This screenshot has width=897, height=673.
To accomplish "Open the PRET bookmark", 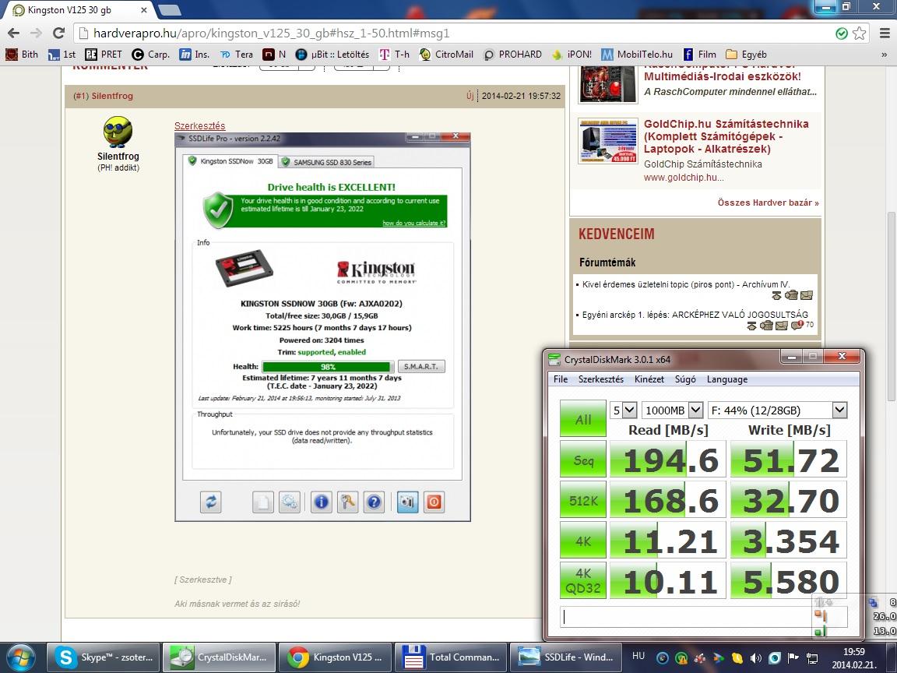I will click(x=104, y=55).
